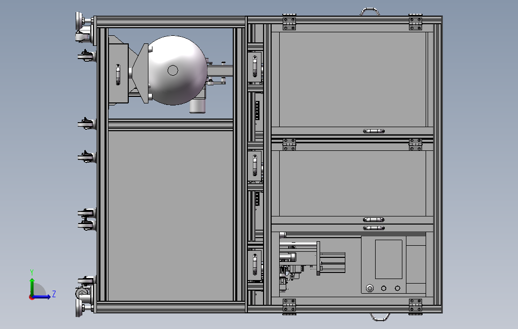This screenshot has height=329, width=518.
Task: Select the large solid panel under the sphere
Action: (x=171, y=215)
